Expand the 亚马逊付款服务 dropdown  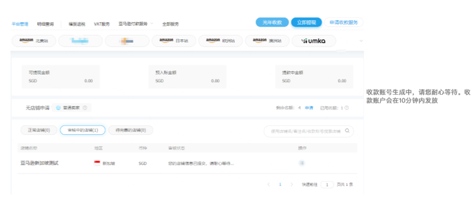pyautogui.click(x=136, y=24)
